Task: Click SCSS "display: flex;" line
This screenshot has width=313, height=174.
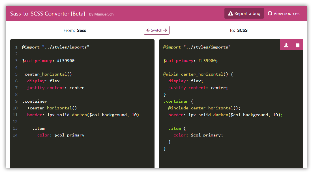Action: coord(186,81)
